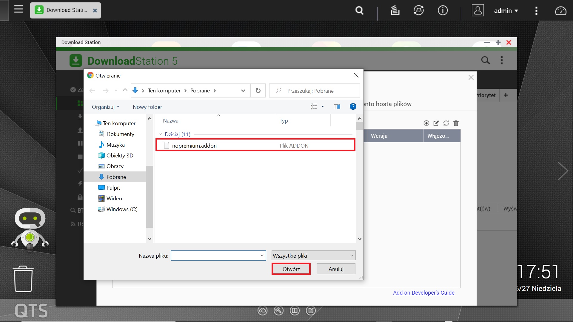Change the file view layout icon
This screenshot has width=573, height=322.
(x=314, y=106)
